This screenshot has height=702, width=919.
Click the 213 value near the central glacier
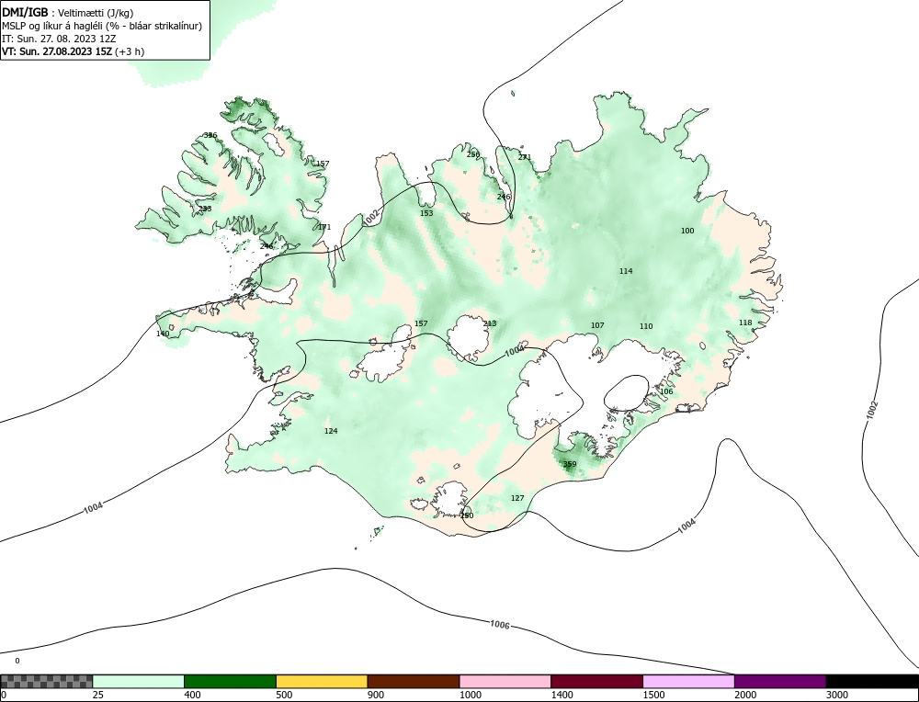click(490, 323)
